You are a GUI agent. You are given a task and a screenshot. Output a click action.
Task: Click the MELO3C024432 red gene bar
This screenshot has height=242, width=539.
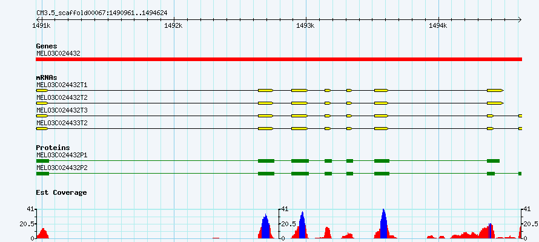pos(279,59)
